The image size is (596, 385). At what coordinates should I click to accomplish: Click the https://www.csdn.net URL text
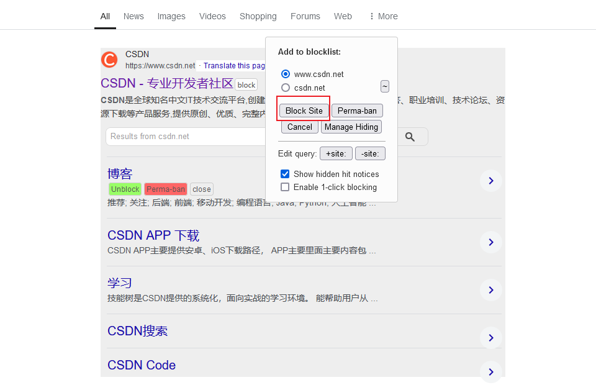160,65
